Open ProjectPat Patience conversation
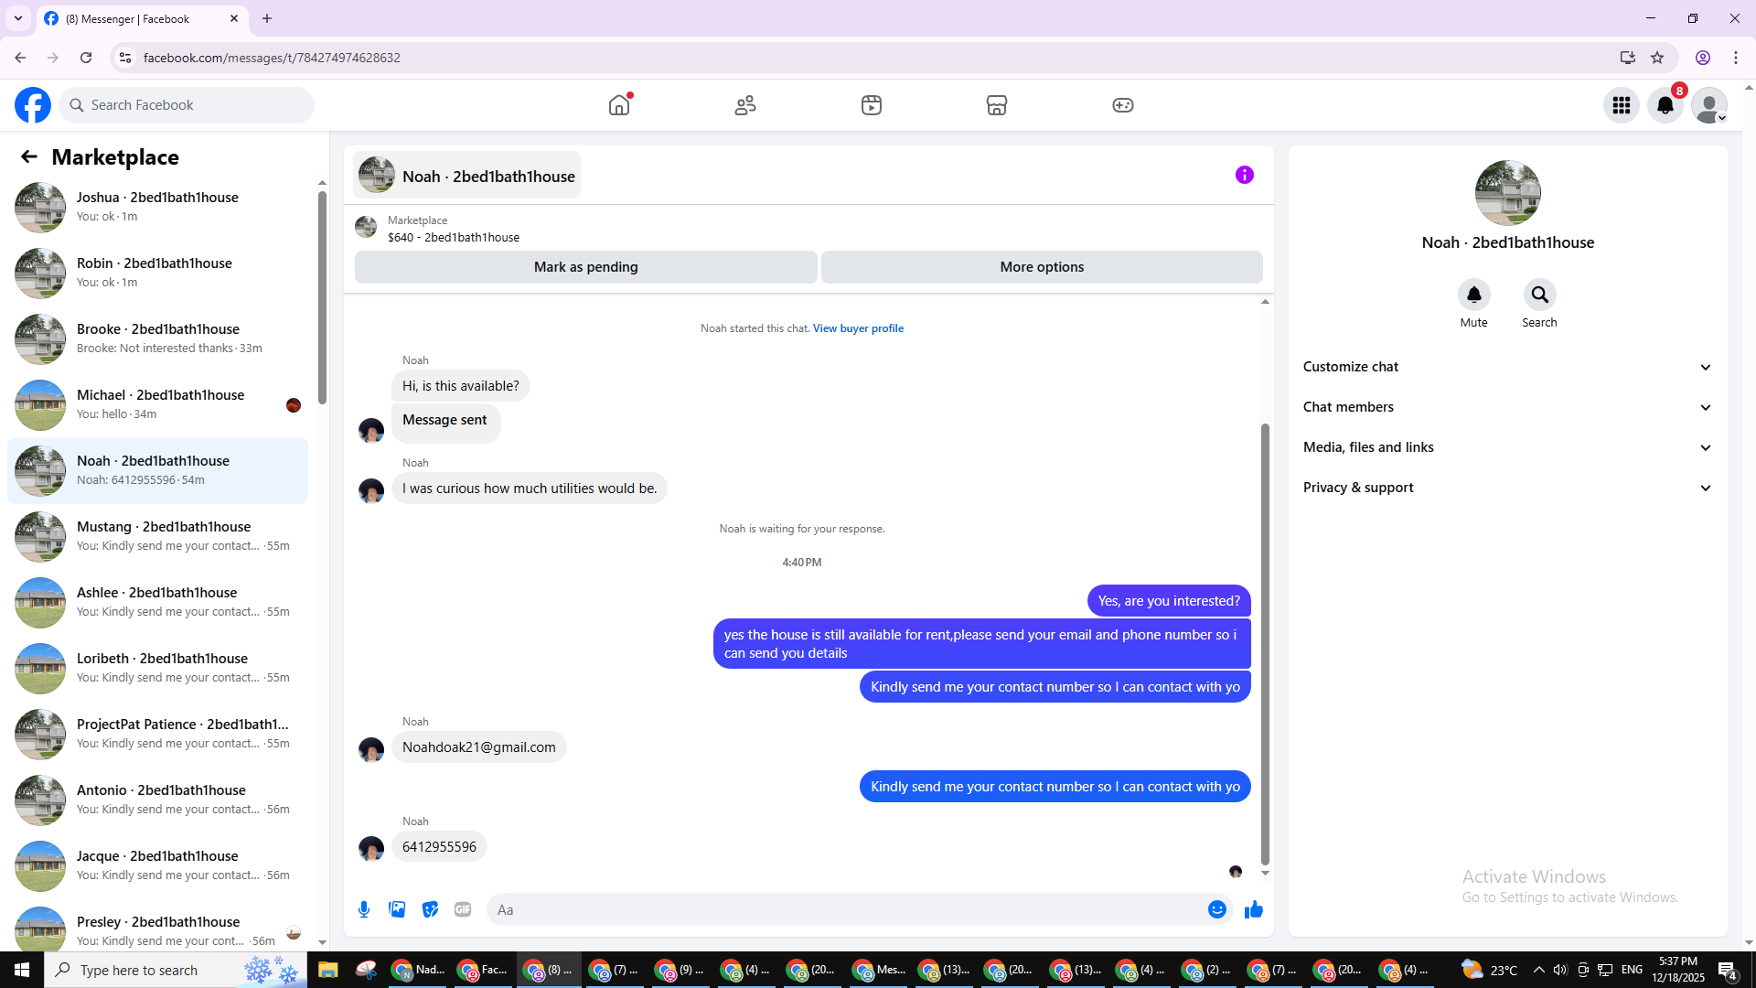This screenshot has width=1756, height=988. click(x=158, y=734)
